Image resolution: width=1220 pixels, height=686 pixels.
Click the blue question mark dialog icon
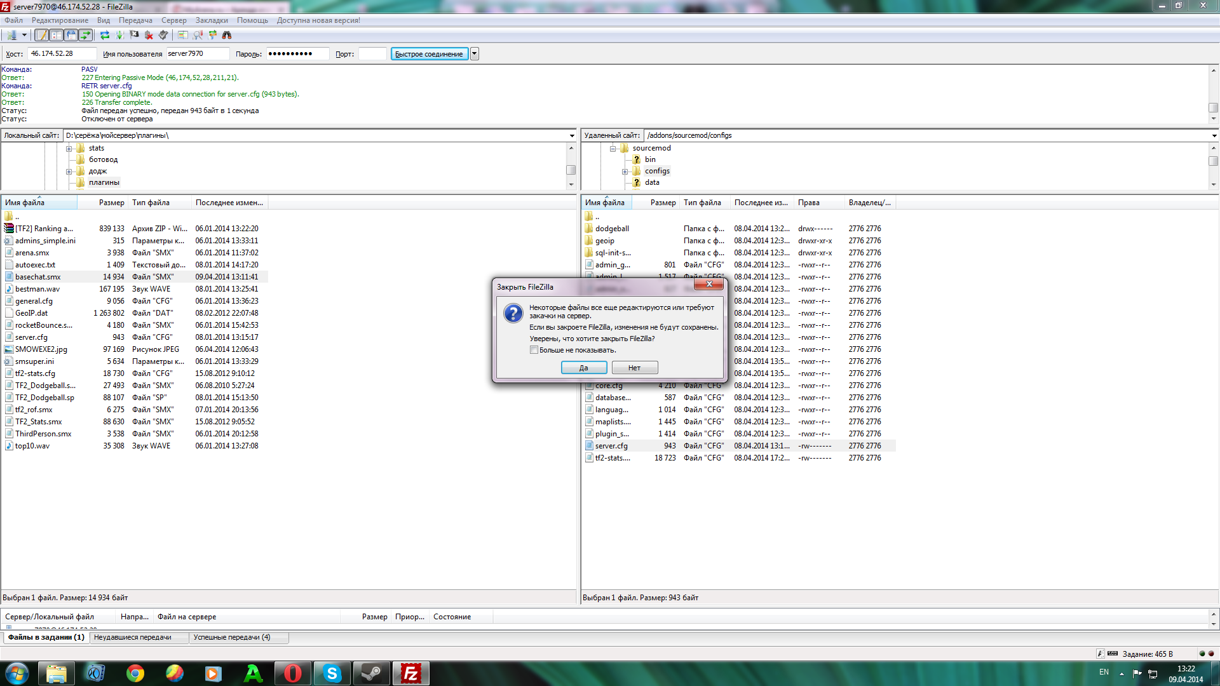click(513, 313)
